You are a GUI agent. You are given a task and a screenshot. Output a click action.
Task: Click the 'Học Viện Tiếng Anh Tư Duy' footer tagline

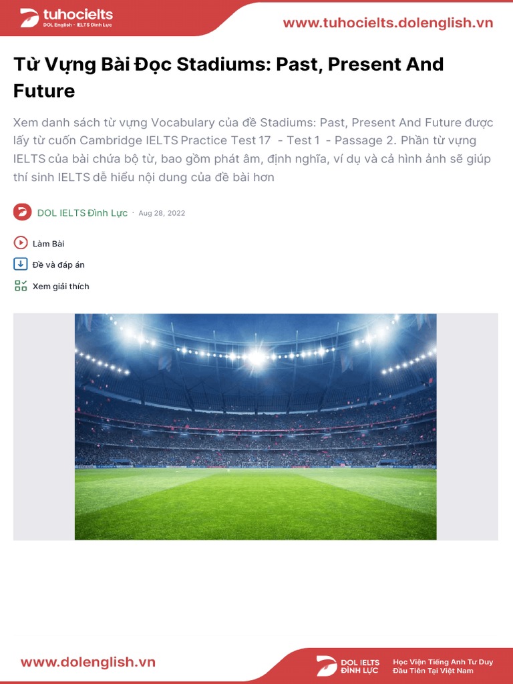[443, 662]
